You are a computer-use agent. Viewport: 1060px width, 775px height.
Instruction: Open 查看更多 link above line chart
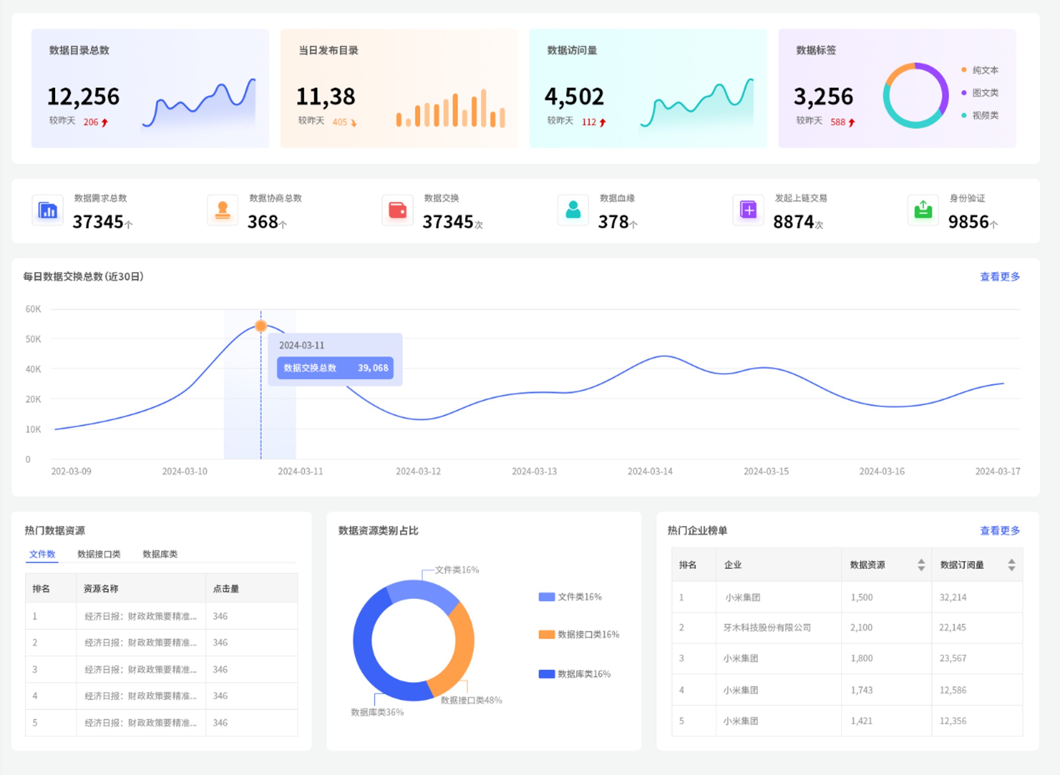[x=999, y=277]
